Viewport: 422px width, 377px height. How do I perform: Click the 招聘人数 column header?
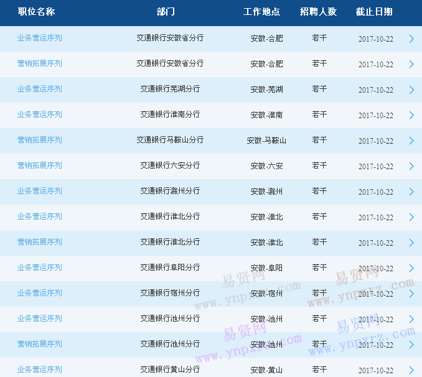pos(318,12)
